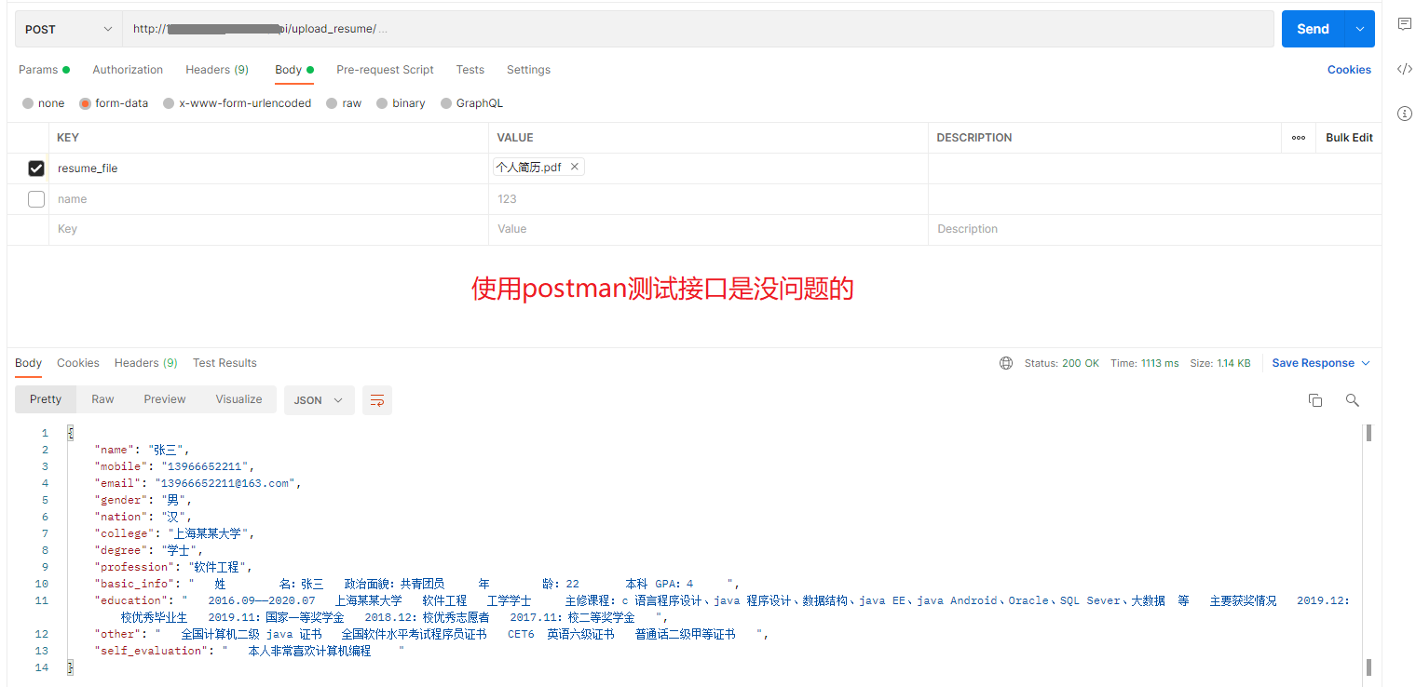This screenshot has height=687, width=1416.
Task: Click the blue Send button
Action: (1314, 29)
